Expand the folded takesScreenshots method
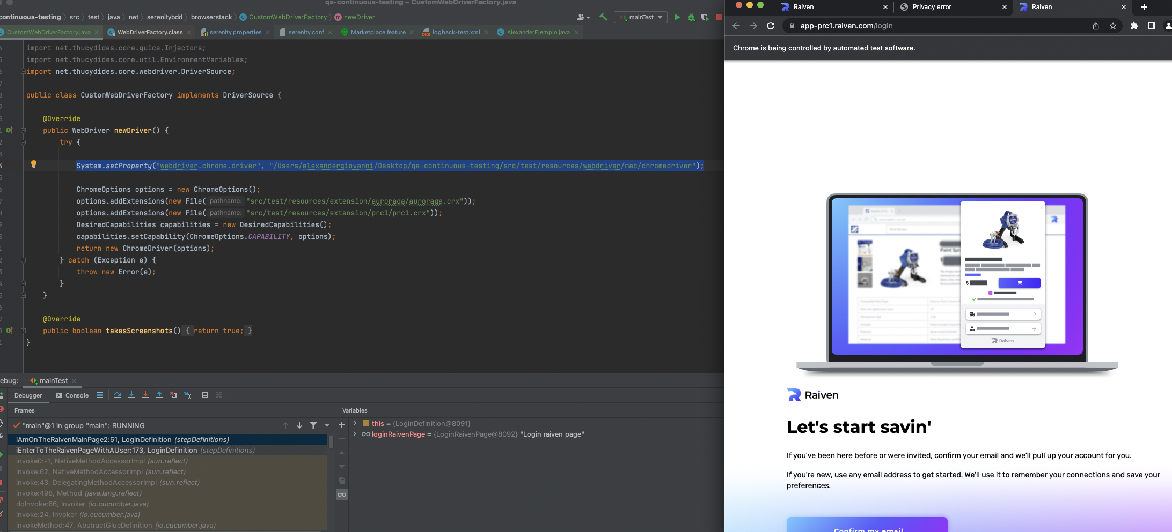Screen dimensions: 1172x532 tap(23, 331)
